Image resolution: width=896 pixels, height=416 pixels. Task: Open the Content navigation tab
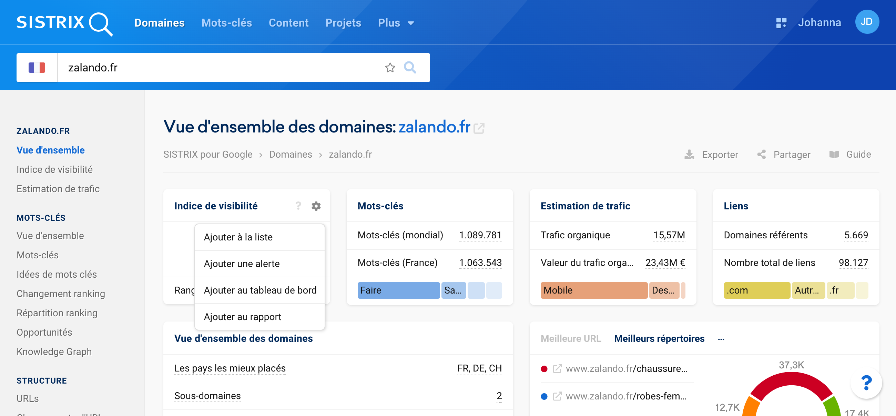[x=288, y=23]
